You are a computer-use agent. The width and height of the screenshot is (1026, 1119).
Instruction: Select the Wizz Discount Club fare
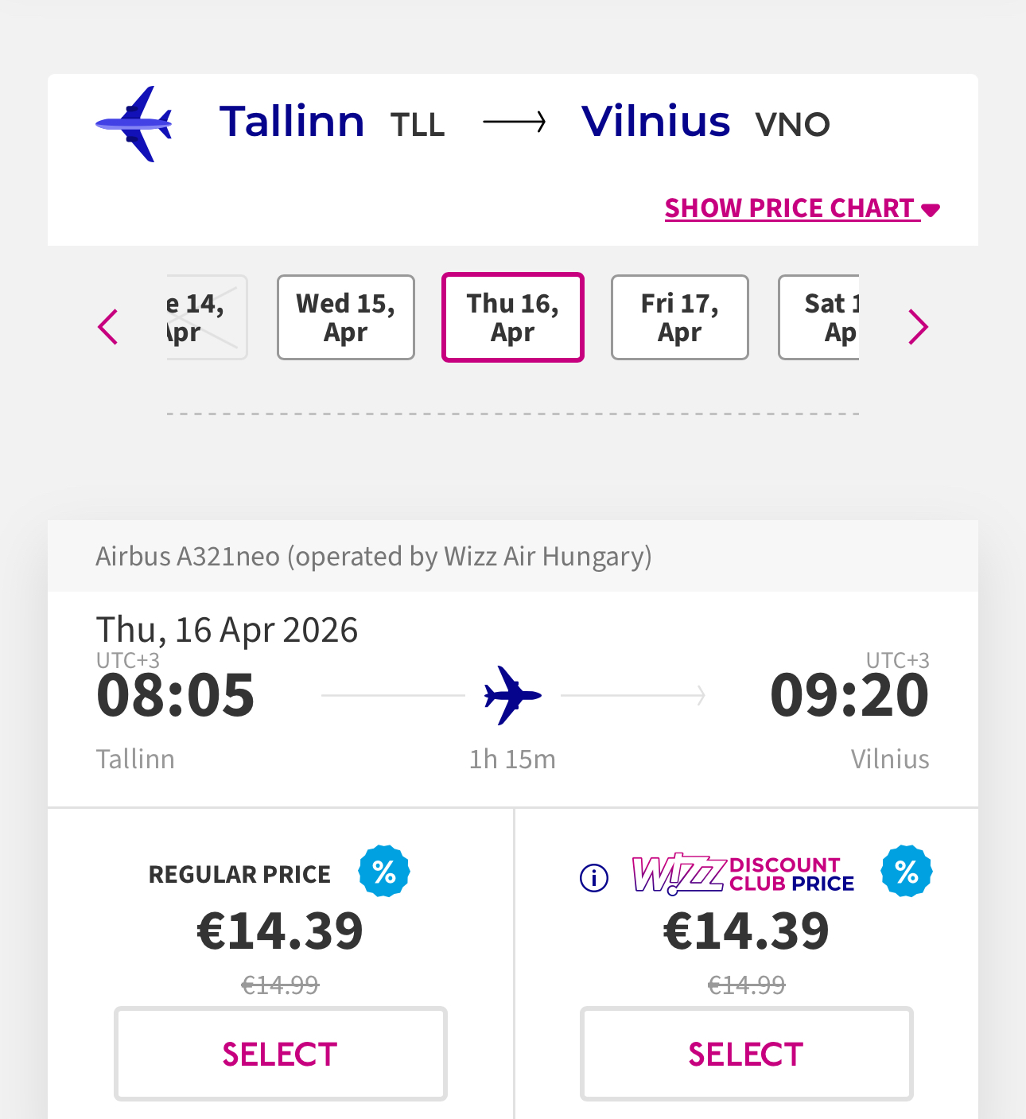746,1054
